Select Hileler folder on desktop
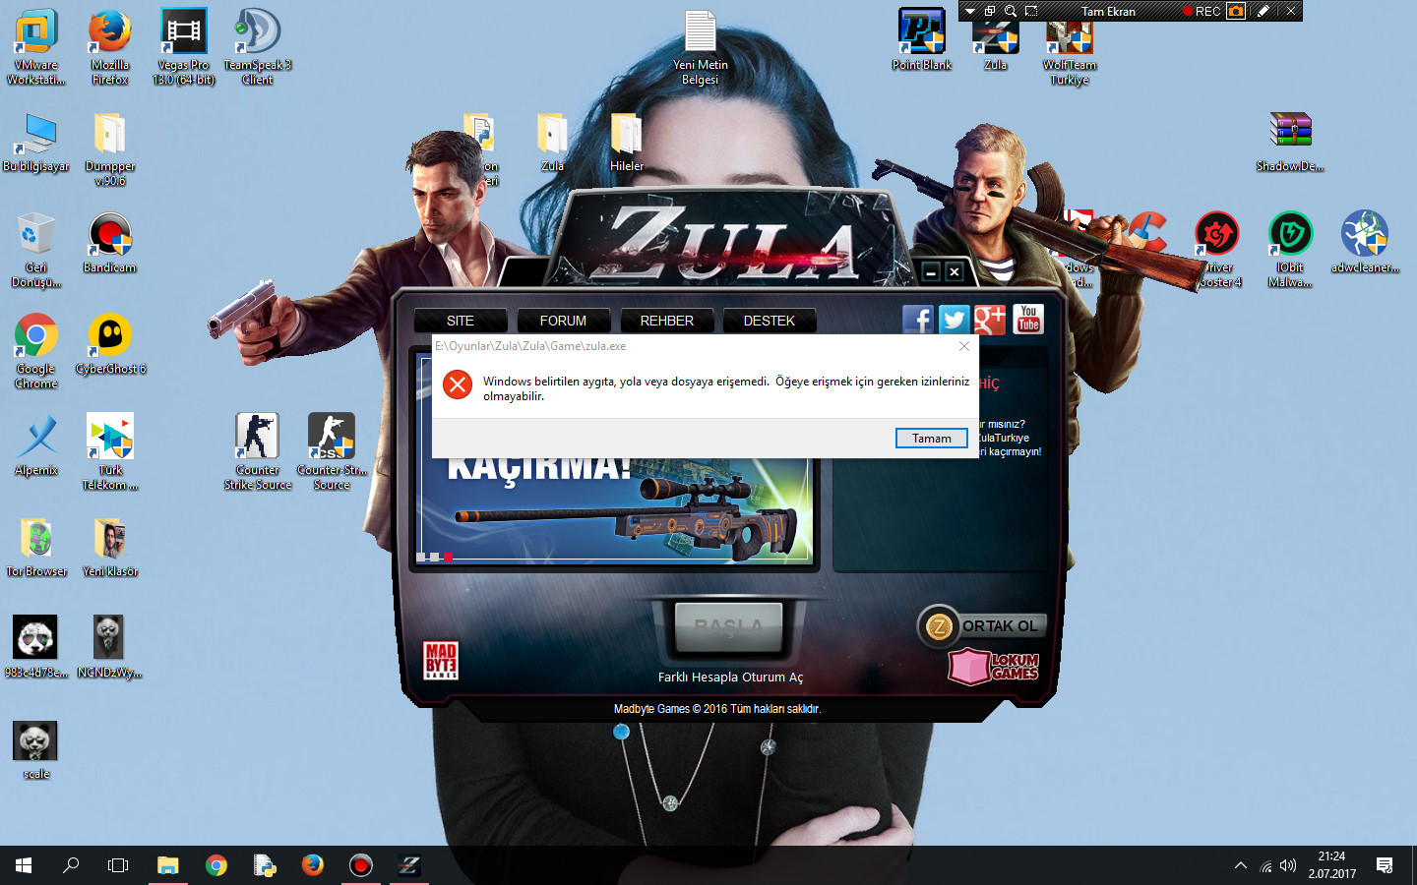The image size is (1417, 885). tap(627, 143)
